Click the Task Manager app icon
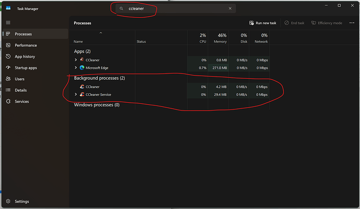Image resolution: width=360 pixels, height=209 pixels. pyautogui.click(x=8, y=8)
